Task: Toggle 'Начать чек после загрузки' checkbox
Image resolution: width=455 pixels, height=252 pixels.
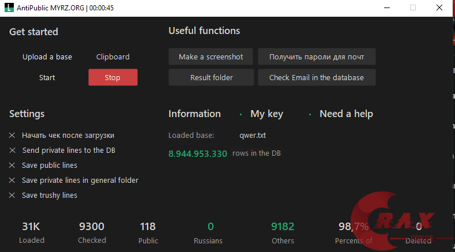Action: point(12,136)
